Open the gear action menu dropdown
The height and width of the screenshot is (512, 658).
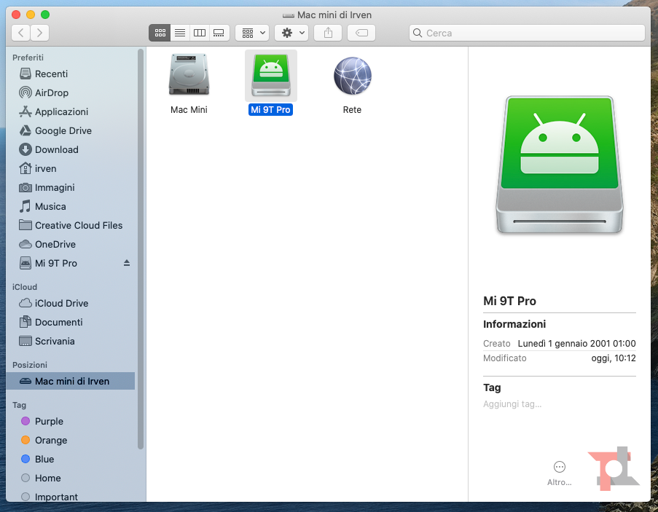click(x=291, y=33)
